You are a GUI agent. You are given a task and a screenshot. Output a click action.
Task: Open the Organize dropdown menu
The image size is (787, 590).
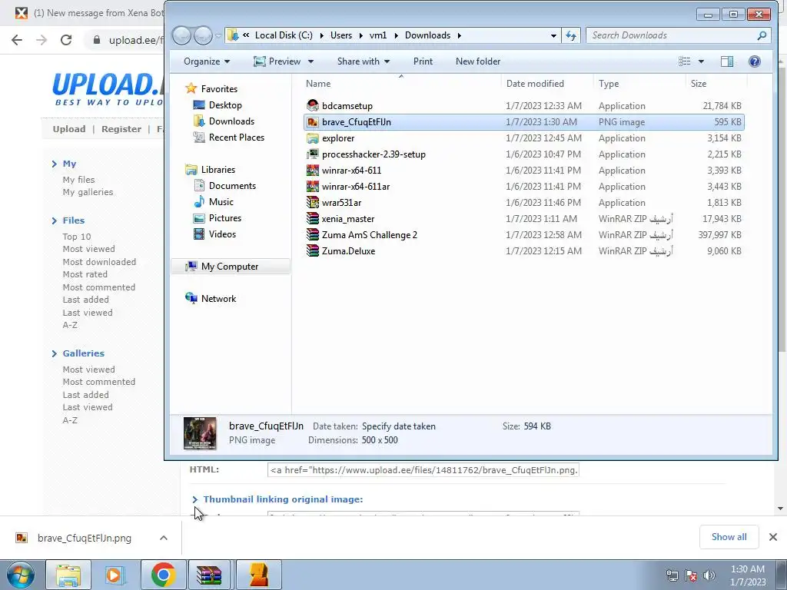tap(207, 61)
